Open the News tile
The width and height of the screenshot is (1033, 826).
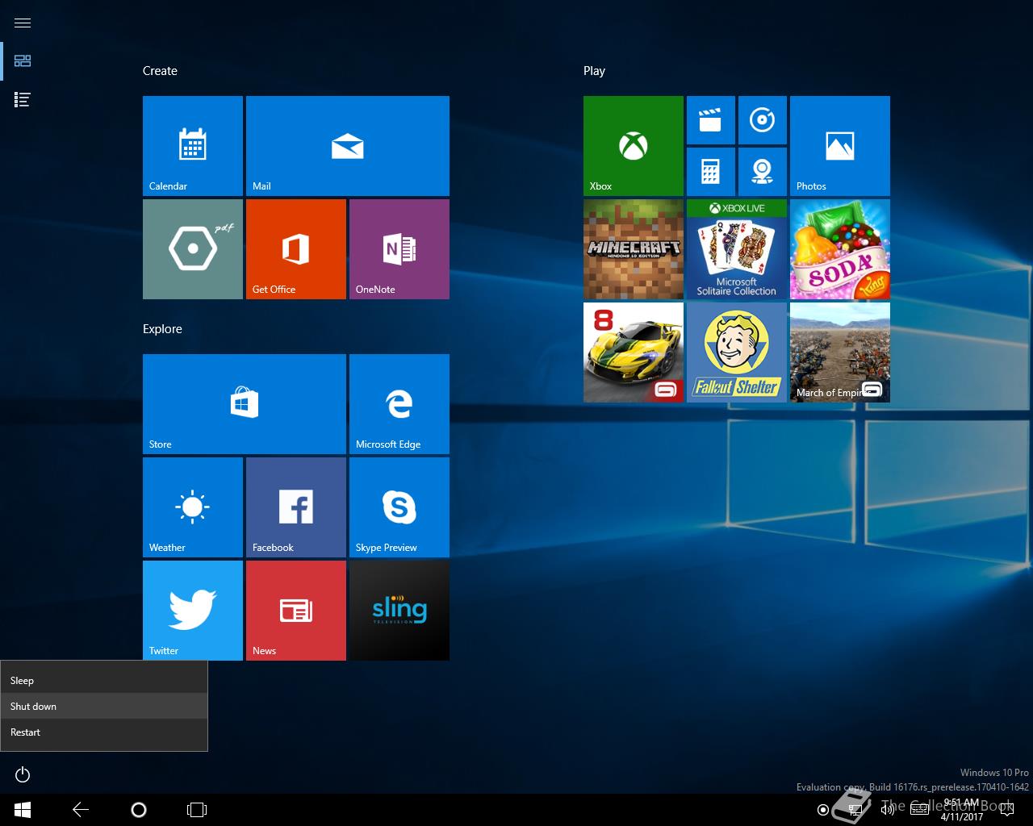[x=296, y=611]
